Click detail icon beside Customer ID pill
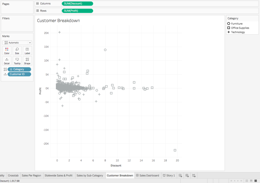 tap(5, 74)
